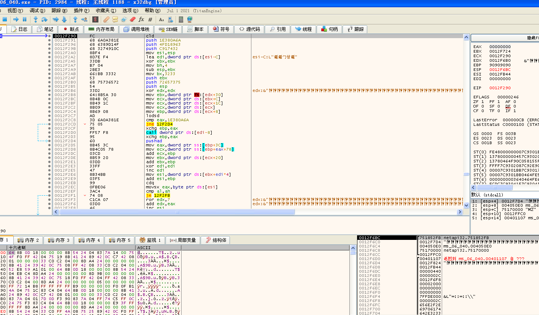The image size is (539, 315).
Task: Click the Step Into toolbar icon
Action: pyautogui.click(x=35, y=19)
